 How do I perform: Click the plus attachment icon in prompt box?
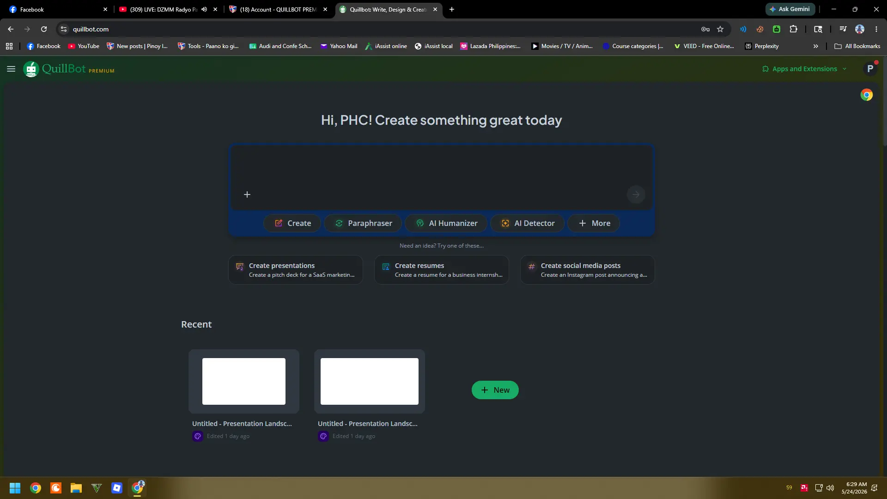click(x=247, y=195)
